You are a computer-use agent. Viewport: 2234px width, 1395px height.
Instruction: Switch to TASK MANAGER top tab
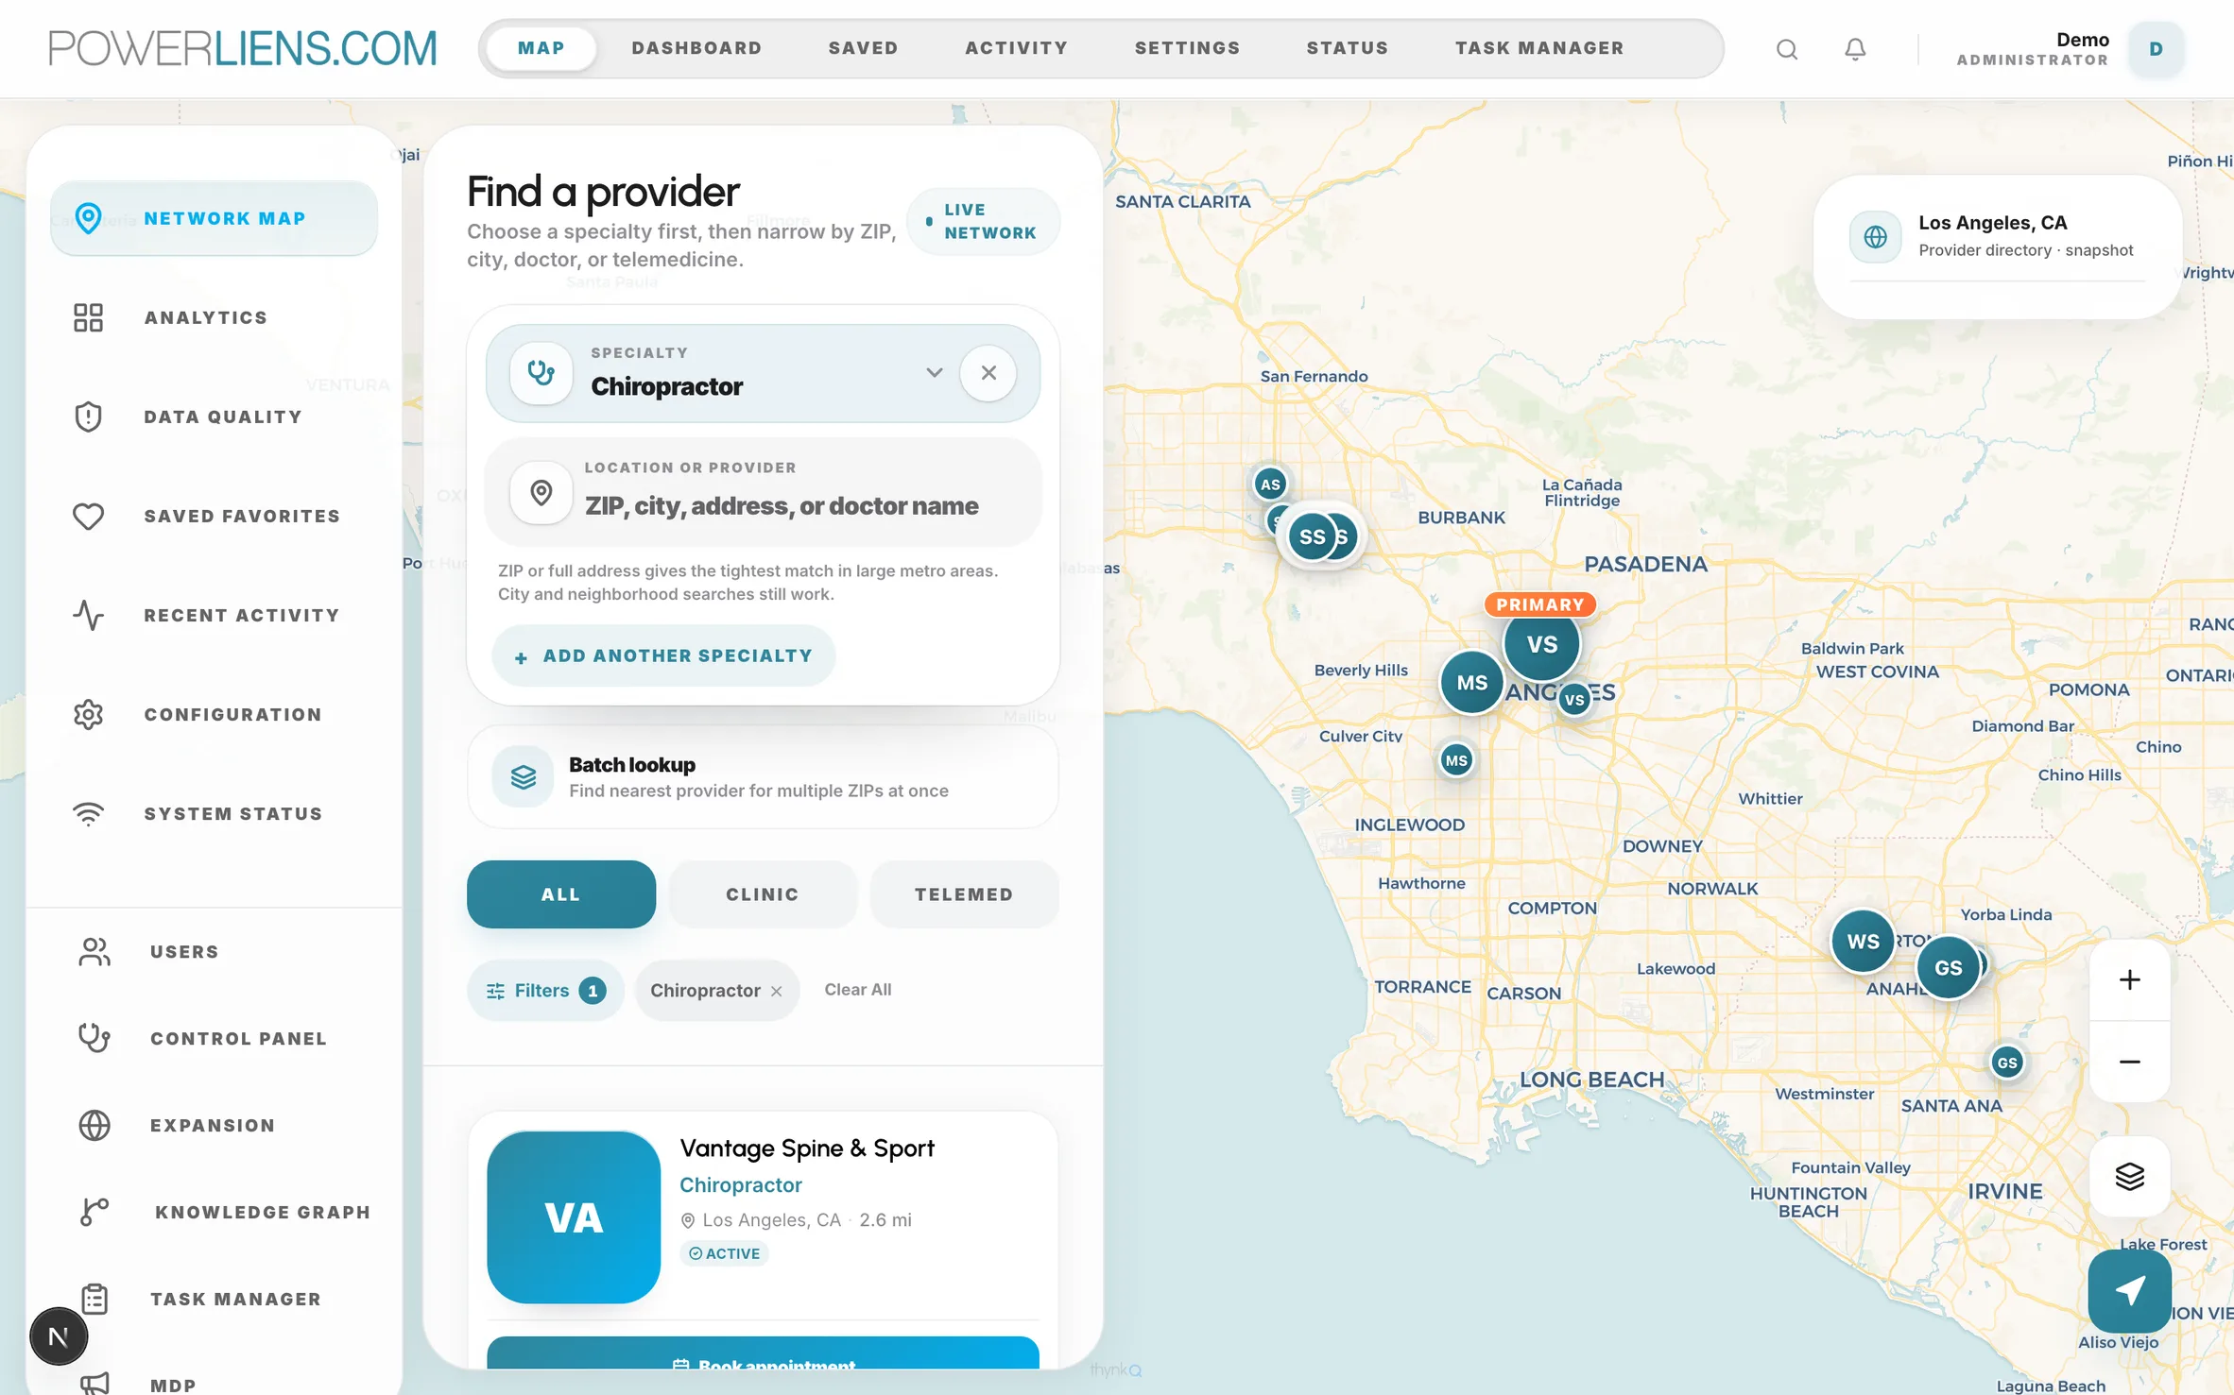pos(1539,48)
